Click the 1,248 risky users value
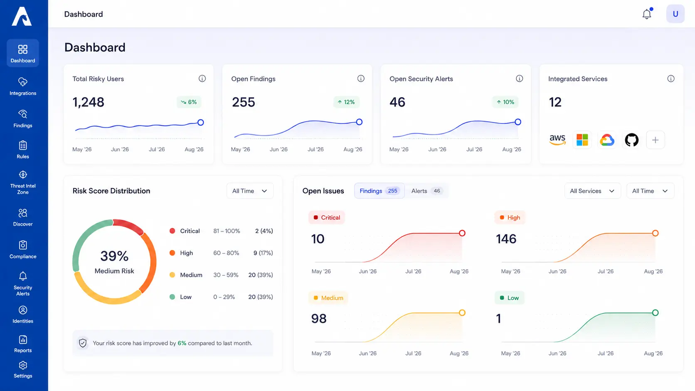Image resolution: width=695 pixels, height=391 pixels. [89, 102]
